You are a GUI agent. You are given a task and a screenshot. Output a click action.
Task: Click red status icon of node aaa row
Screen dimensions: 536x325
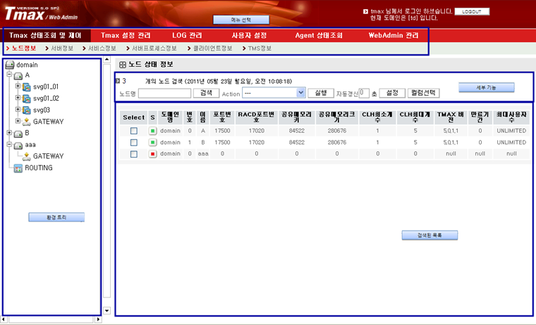pos(152,154)
